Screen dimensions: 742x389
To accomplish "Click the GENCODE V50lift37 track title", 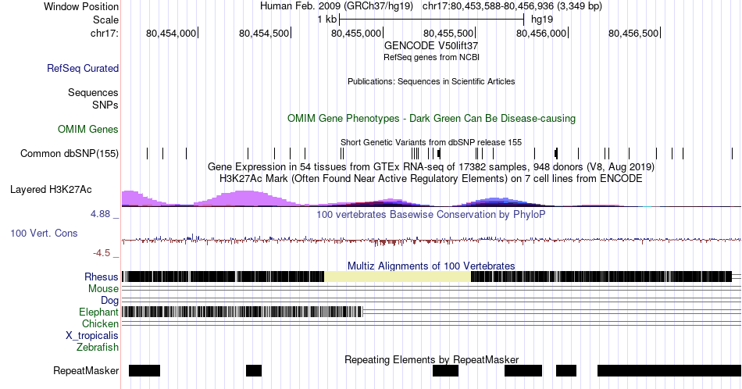I will pyautogui.click(x=431, y=45).
